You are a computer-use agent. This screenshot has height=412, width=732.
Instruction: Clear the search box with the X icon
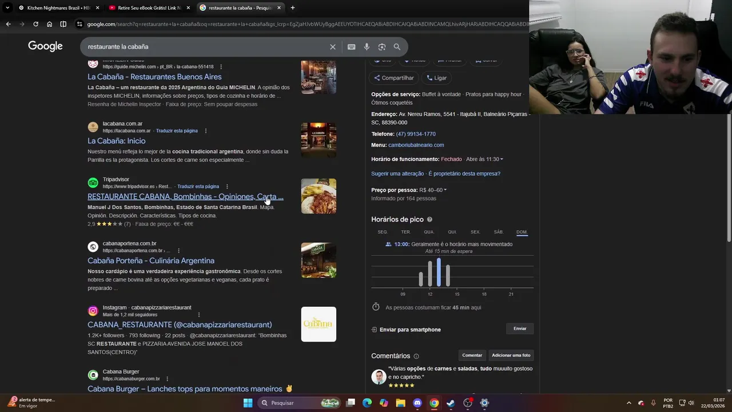tap(333, 47)
